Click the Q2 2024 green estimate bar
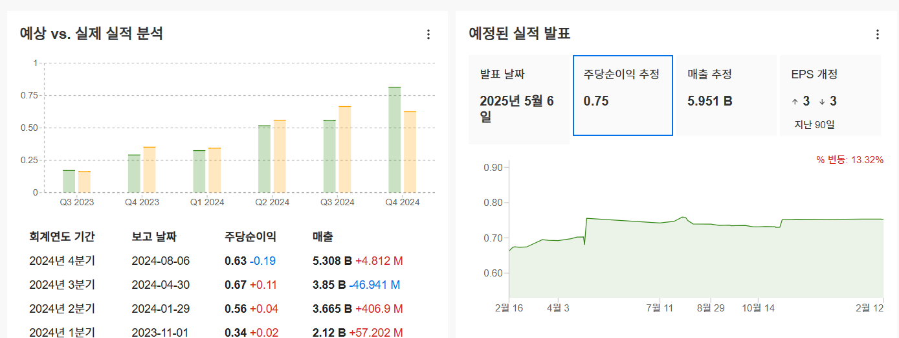Viewport: 899px width, 338px height. click(x=264, y=159)
